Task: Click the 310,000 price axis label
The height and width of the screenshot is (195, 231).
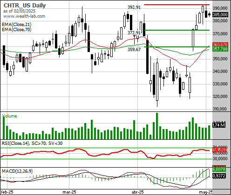Action: coord(220,109)
